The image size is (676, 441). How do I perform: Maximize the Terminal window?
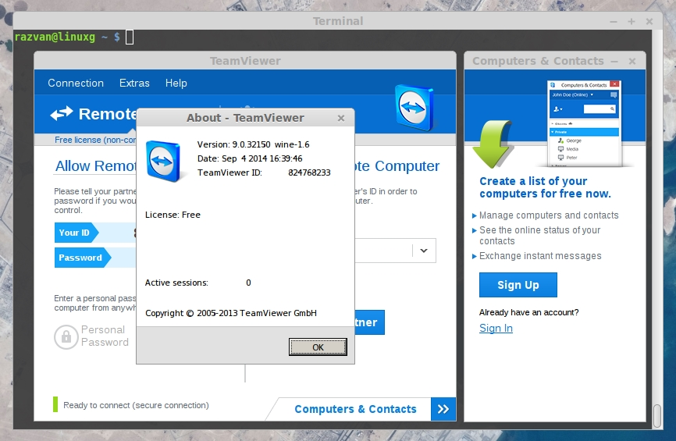click(632, 22)
